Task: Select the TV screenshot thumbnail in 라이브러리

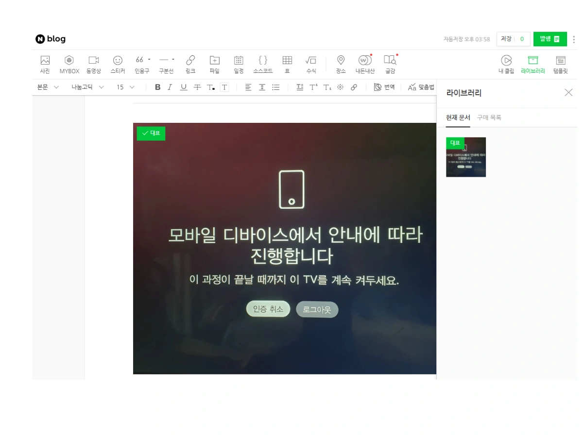Action: [466, 157]
